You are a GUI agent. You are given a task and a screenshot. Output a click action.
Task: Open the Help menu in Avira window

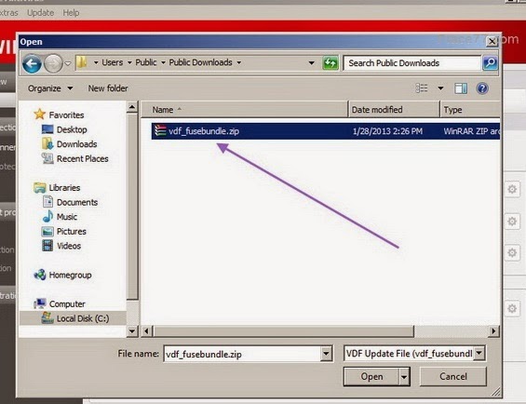[x=71, y=13]
